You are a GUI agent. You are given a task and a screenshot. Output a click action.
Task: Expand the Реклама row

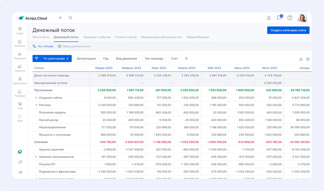(x=36, y=105)
